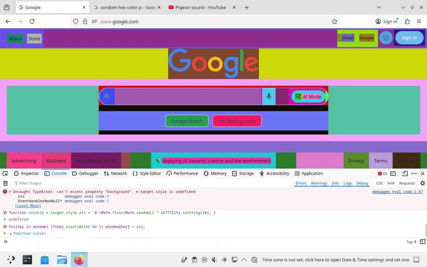Bookmark this page with the star icon

coord(335,21)
